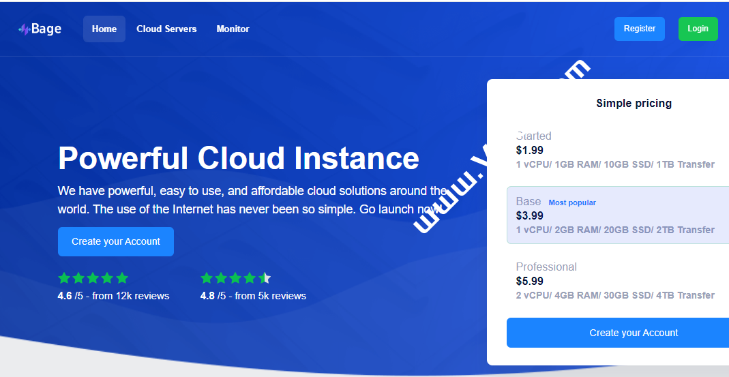Image resolution: width=729 pixels, height=377 pixels.
Task: Click hero Create your Account button
Action: [x=116, y=241]
